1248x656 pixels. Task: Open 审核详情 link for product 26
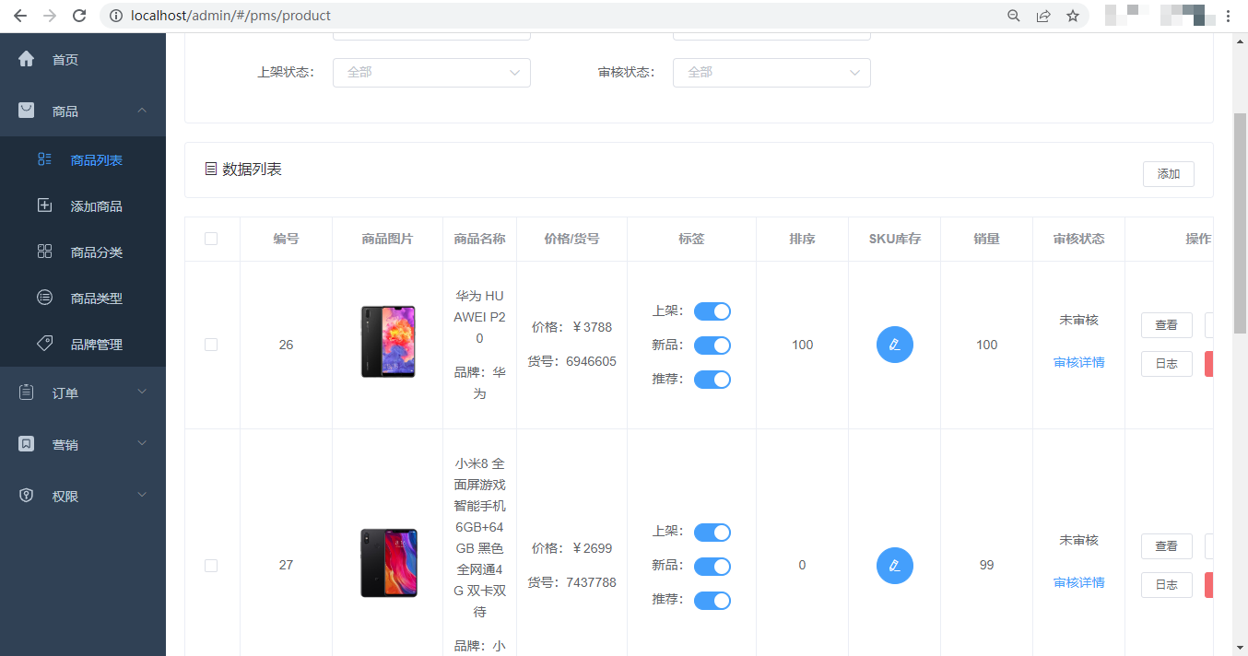1078,362
